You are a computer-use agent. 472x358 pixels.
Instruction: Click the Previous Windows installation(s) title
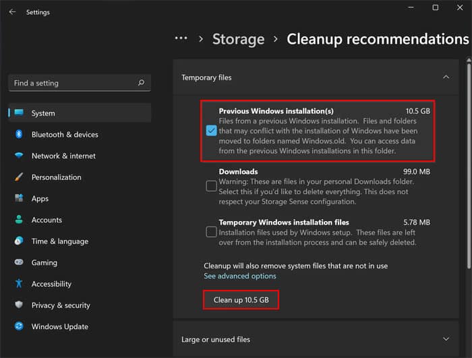tap(276, 111)
